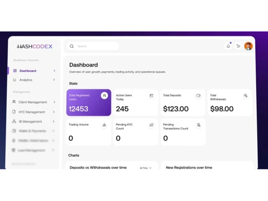Click the 245 active users value
The image size is (268, 201).
coord(122,109)
